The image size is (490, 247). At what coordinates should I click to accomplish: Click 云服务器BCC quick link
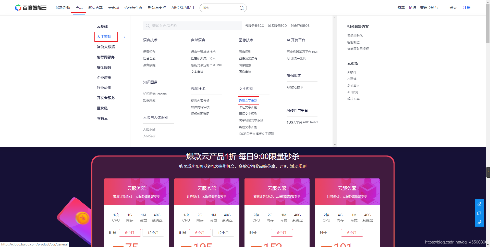(255, 26)
